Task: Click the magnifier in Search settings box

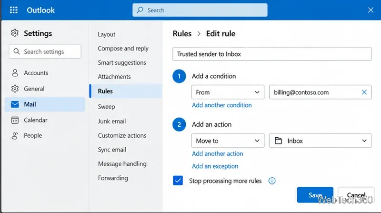Action: point(17,51)
